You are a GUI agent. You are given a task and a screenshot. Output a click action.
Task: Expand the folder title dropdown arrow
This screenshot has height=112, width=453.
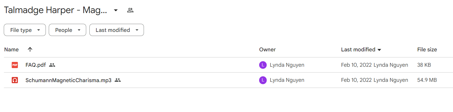(x=116, y=10)
